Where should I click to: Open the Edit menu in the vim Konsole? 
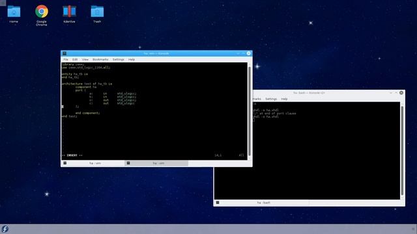[75, 59]
